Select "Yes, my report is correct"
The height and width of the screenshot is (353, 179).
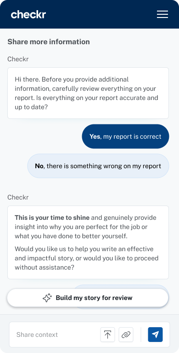click(125, 136)
